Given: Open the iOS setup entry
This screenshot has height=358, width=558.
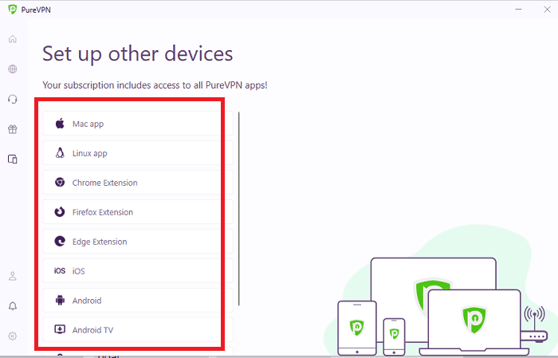Looking at the screenshot, I should [138, 271].
